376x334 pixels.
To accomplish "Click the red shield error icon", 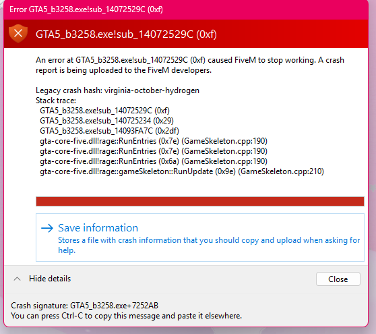I will click(x=18, y=33).
